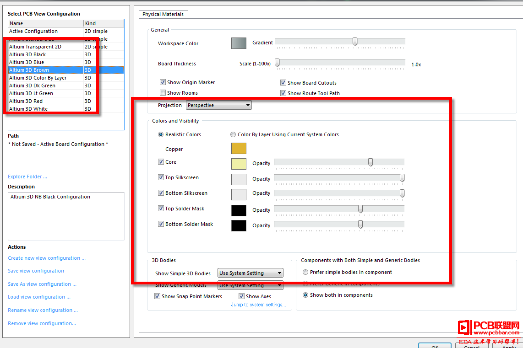Toggle the Show Board Cutouts checkbox
Screen dimensions: 523x348
[x=283, y=83]
